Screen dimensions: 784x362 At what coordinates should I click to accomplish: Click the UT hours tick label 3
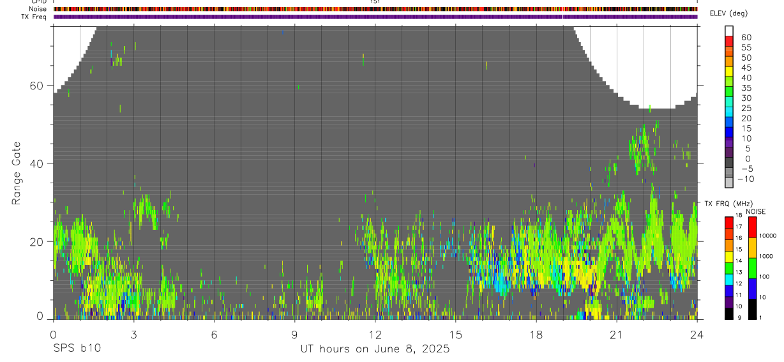133,335
